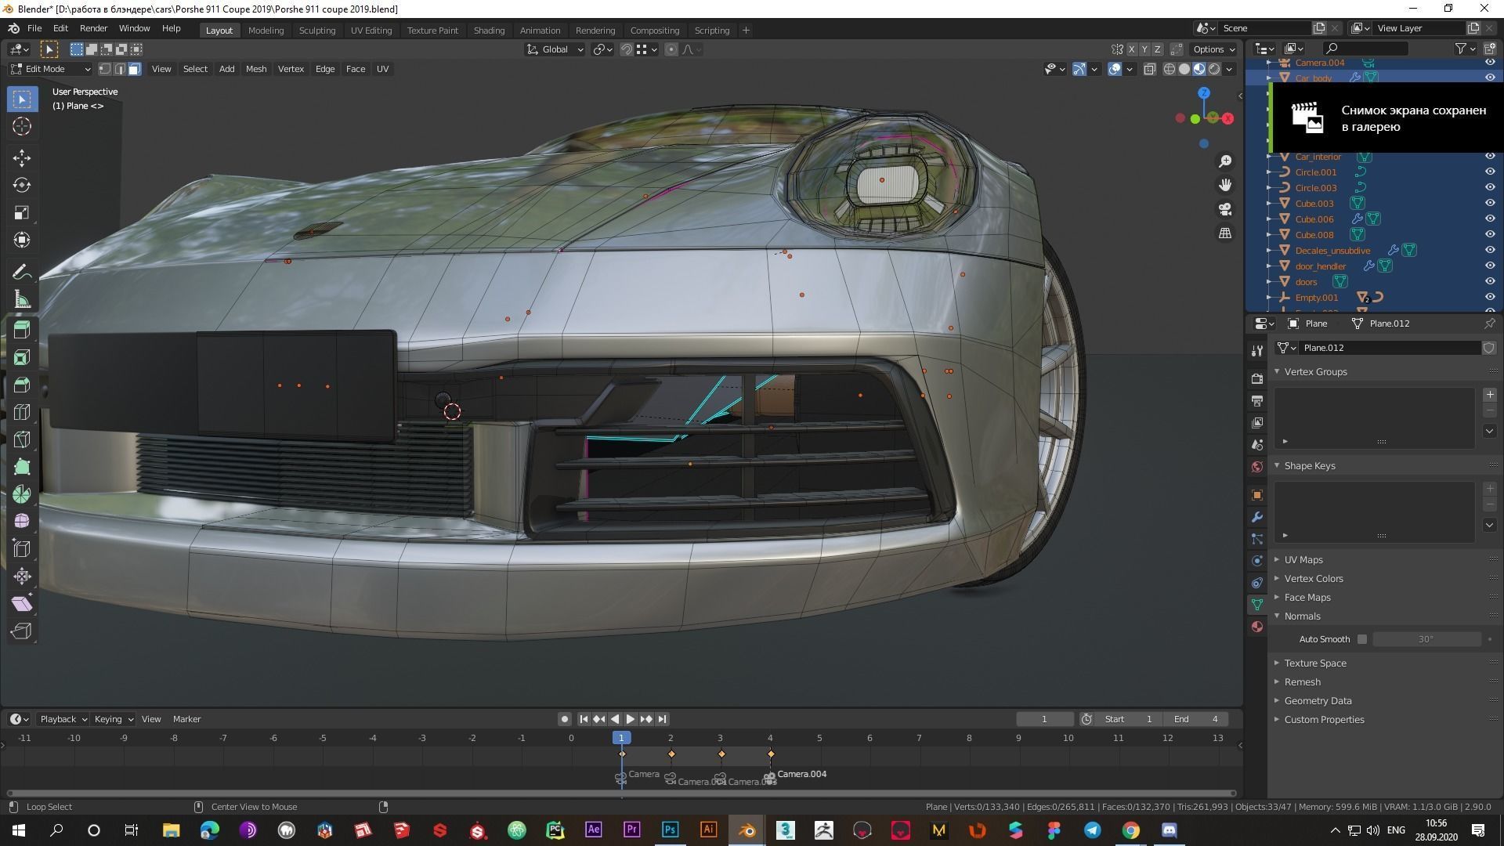This screenshot has height=846, width=1504.
Task: Open Object Data properties green triangle tab
Action: coord(1257,605)
